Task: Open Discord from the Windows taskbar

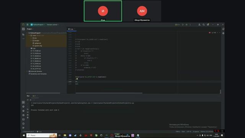Action: coord(70,135)
